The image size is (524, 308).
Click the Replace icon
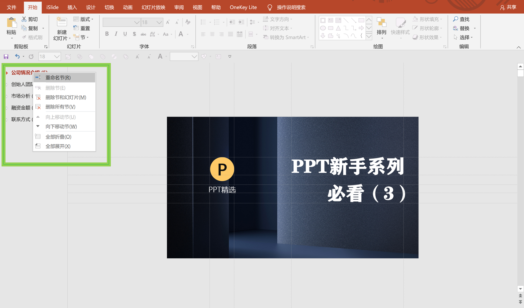coord(455,28)
